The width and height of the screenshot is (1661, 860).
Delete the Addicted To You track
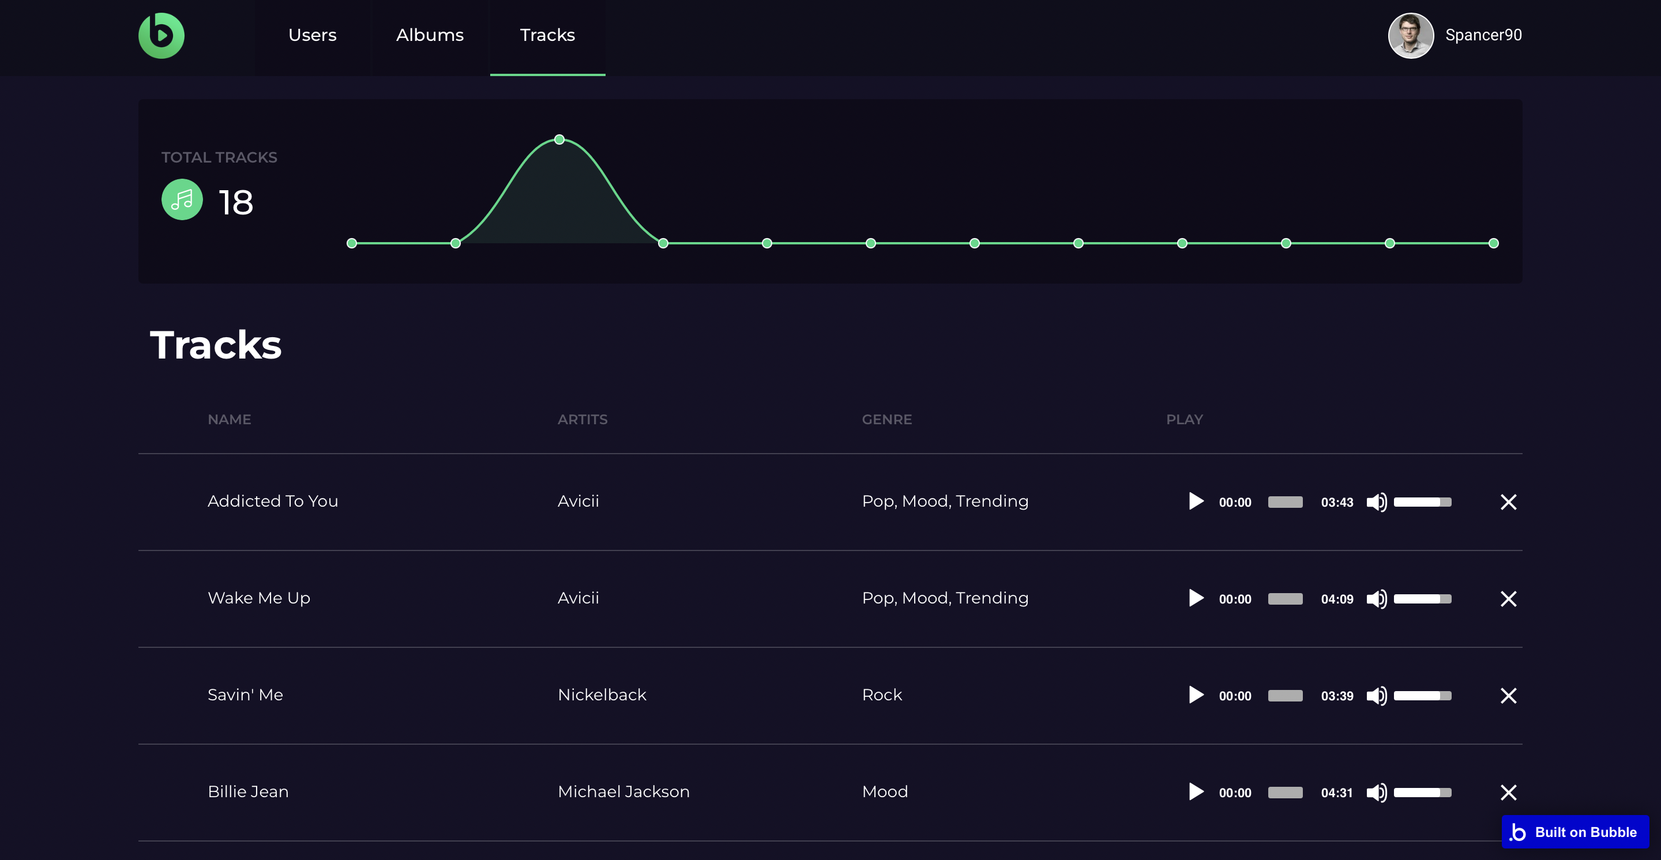point(1508,502)
